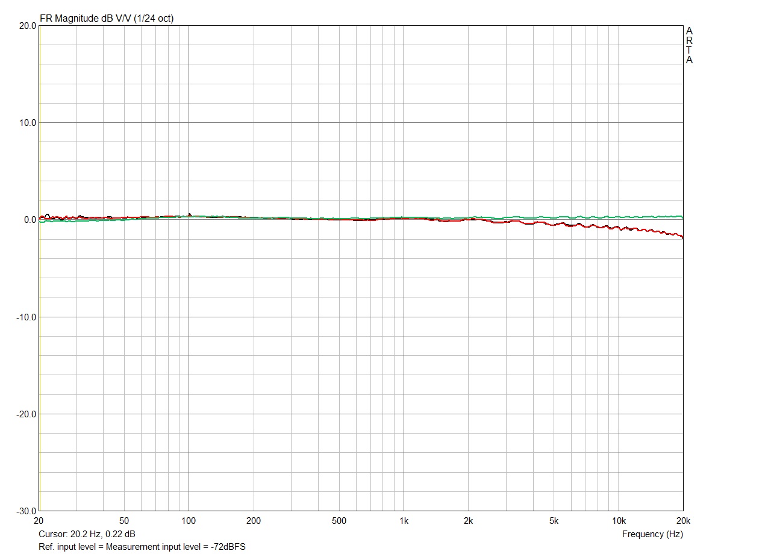The width and height of the screenshot is (771, 554).
Task: Click the 'FR Magnitude dB V/V (1/24 oct)' title
Action: click(107, 19)
